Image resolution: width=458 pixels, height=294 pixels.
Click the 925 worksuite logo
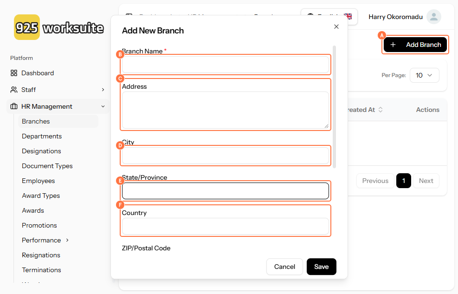click(59, 27)
